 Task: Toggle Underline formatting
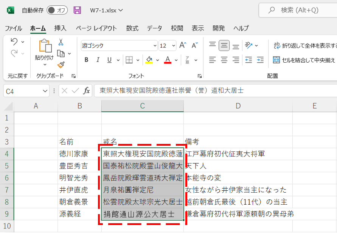point(109,60)
